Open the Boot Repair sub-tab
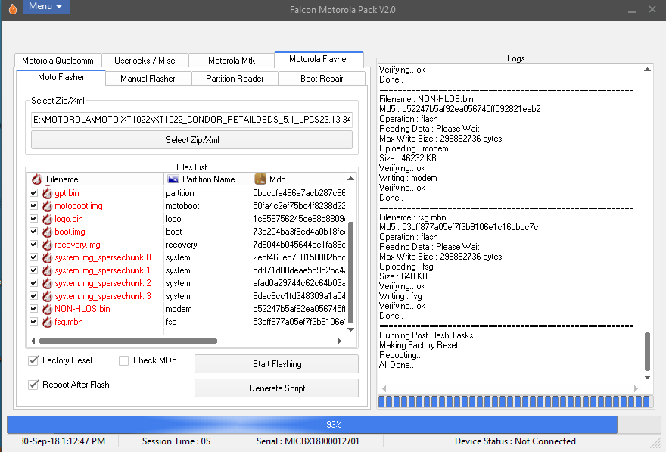The image size is (666, 452). (322, 79)
